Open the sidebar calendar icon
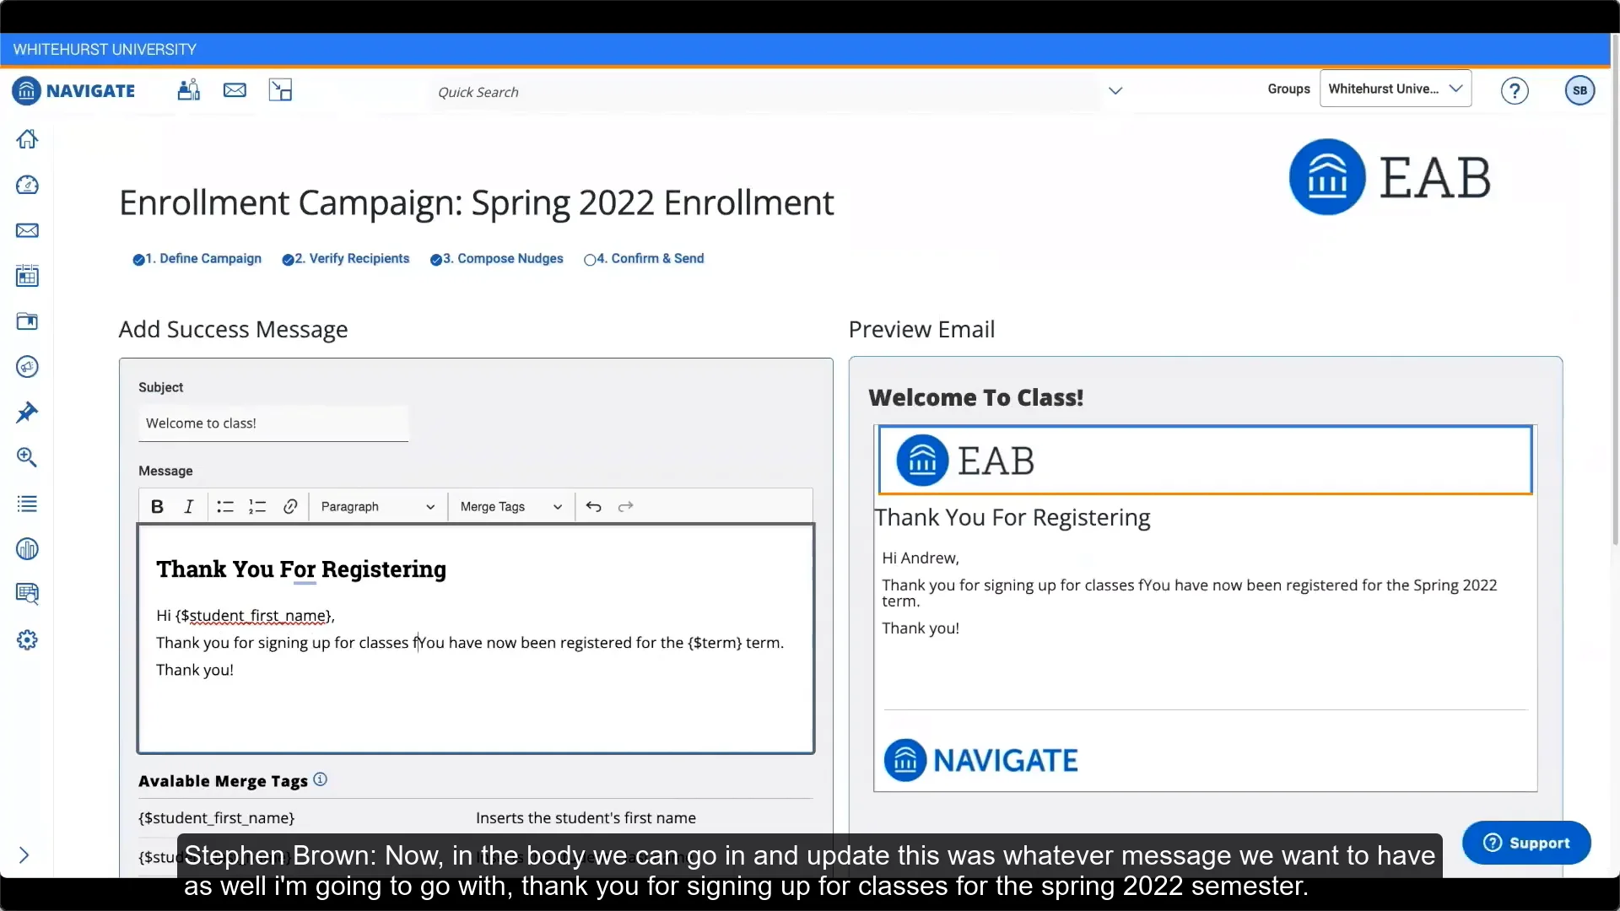The width and height of the screenshot is (1620, 911). (x=27, y=276)
